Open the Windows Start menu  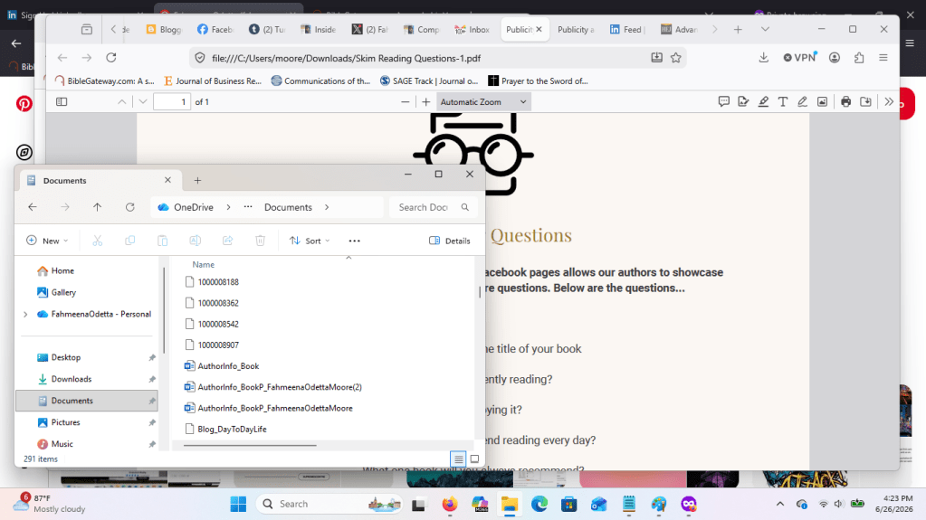tap(239, 504)
